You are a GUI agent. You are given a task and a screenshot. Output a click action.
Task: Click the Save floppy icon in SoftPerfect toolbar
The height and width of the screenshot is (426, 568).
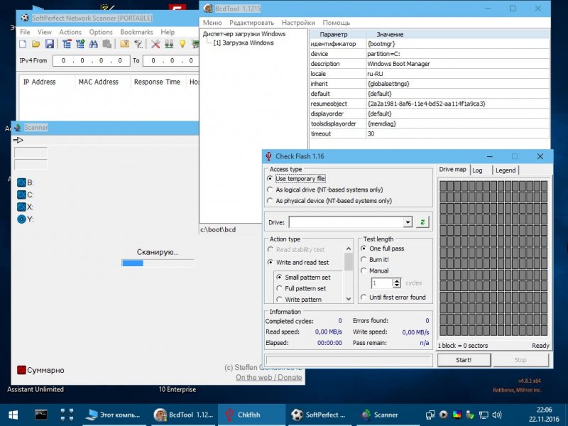point(49,44)
